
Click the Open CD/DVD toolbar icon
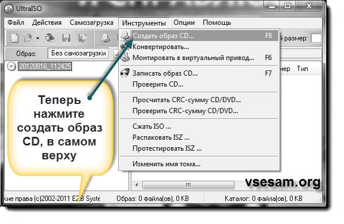(50, 38)
